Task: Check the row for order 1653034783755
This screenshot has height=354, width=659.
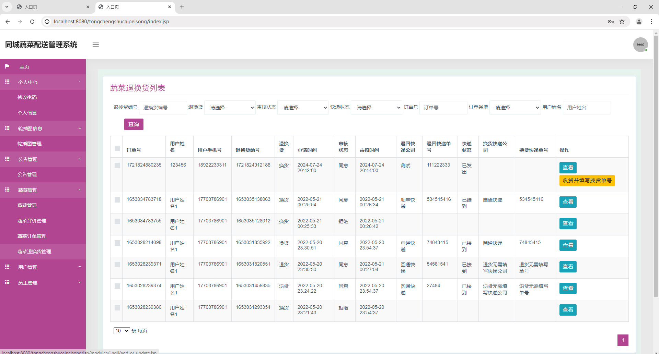Action: click(x=117, y=221)
